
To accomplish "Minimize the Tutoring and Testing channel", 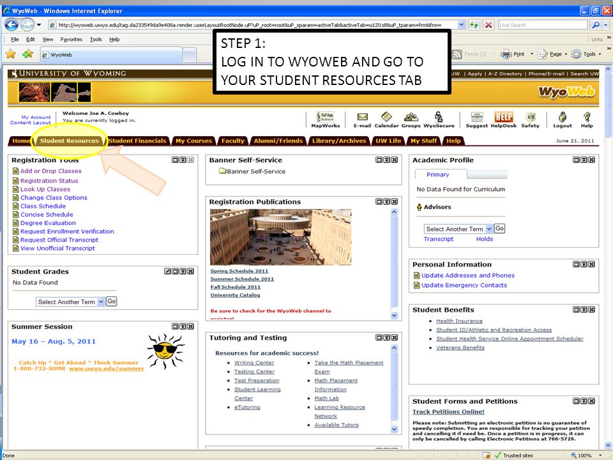I will pyautogui.click(x=387, y=337).
